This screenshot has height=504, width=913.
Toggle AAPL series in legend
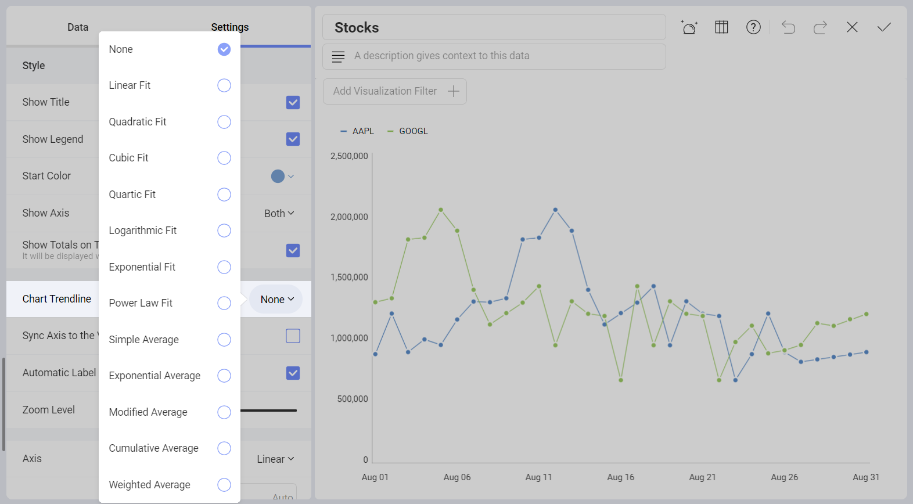point(357,131)
